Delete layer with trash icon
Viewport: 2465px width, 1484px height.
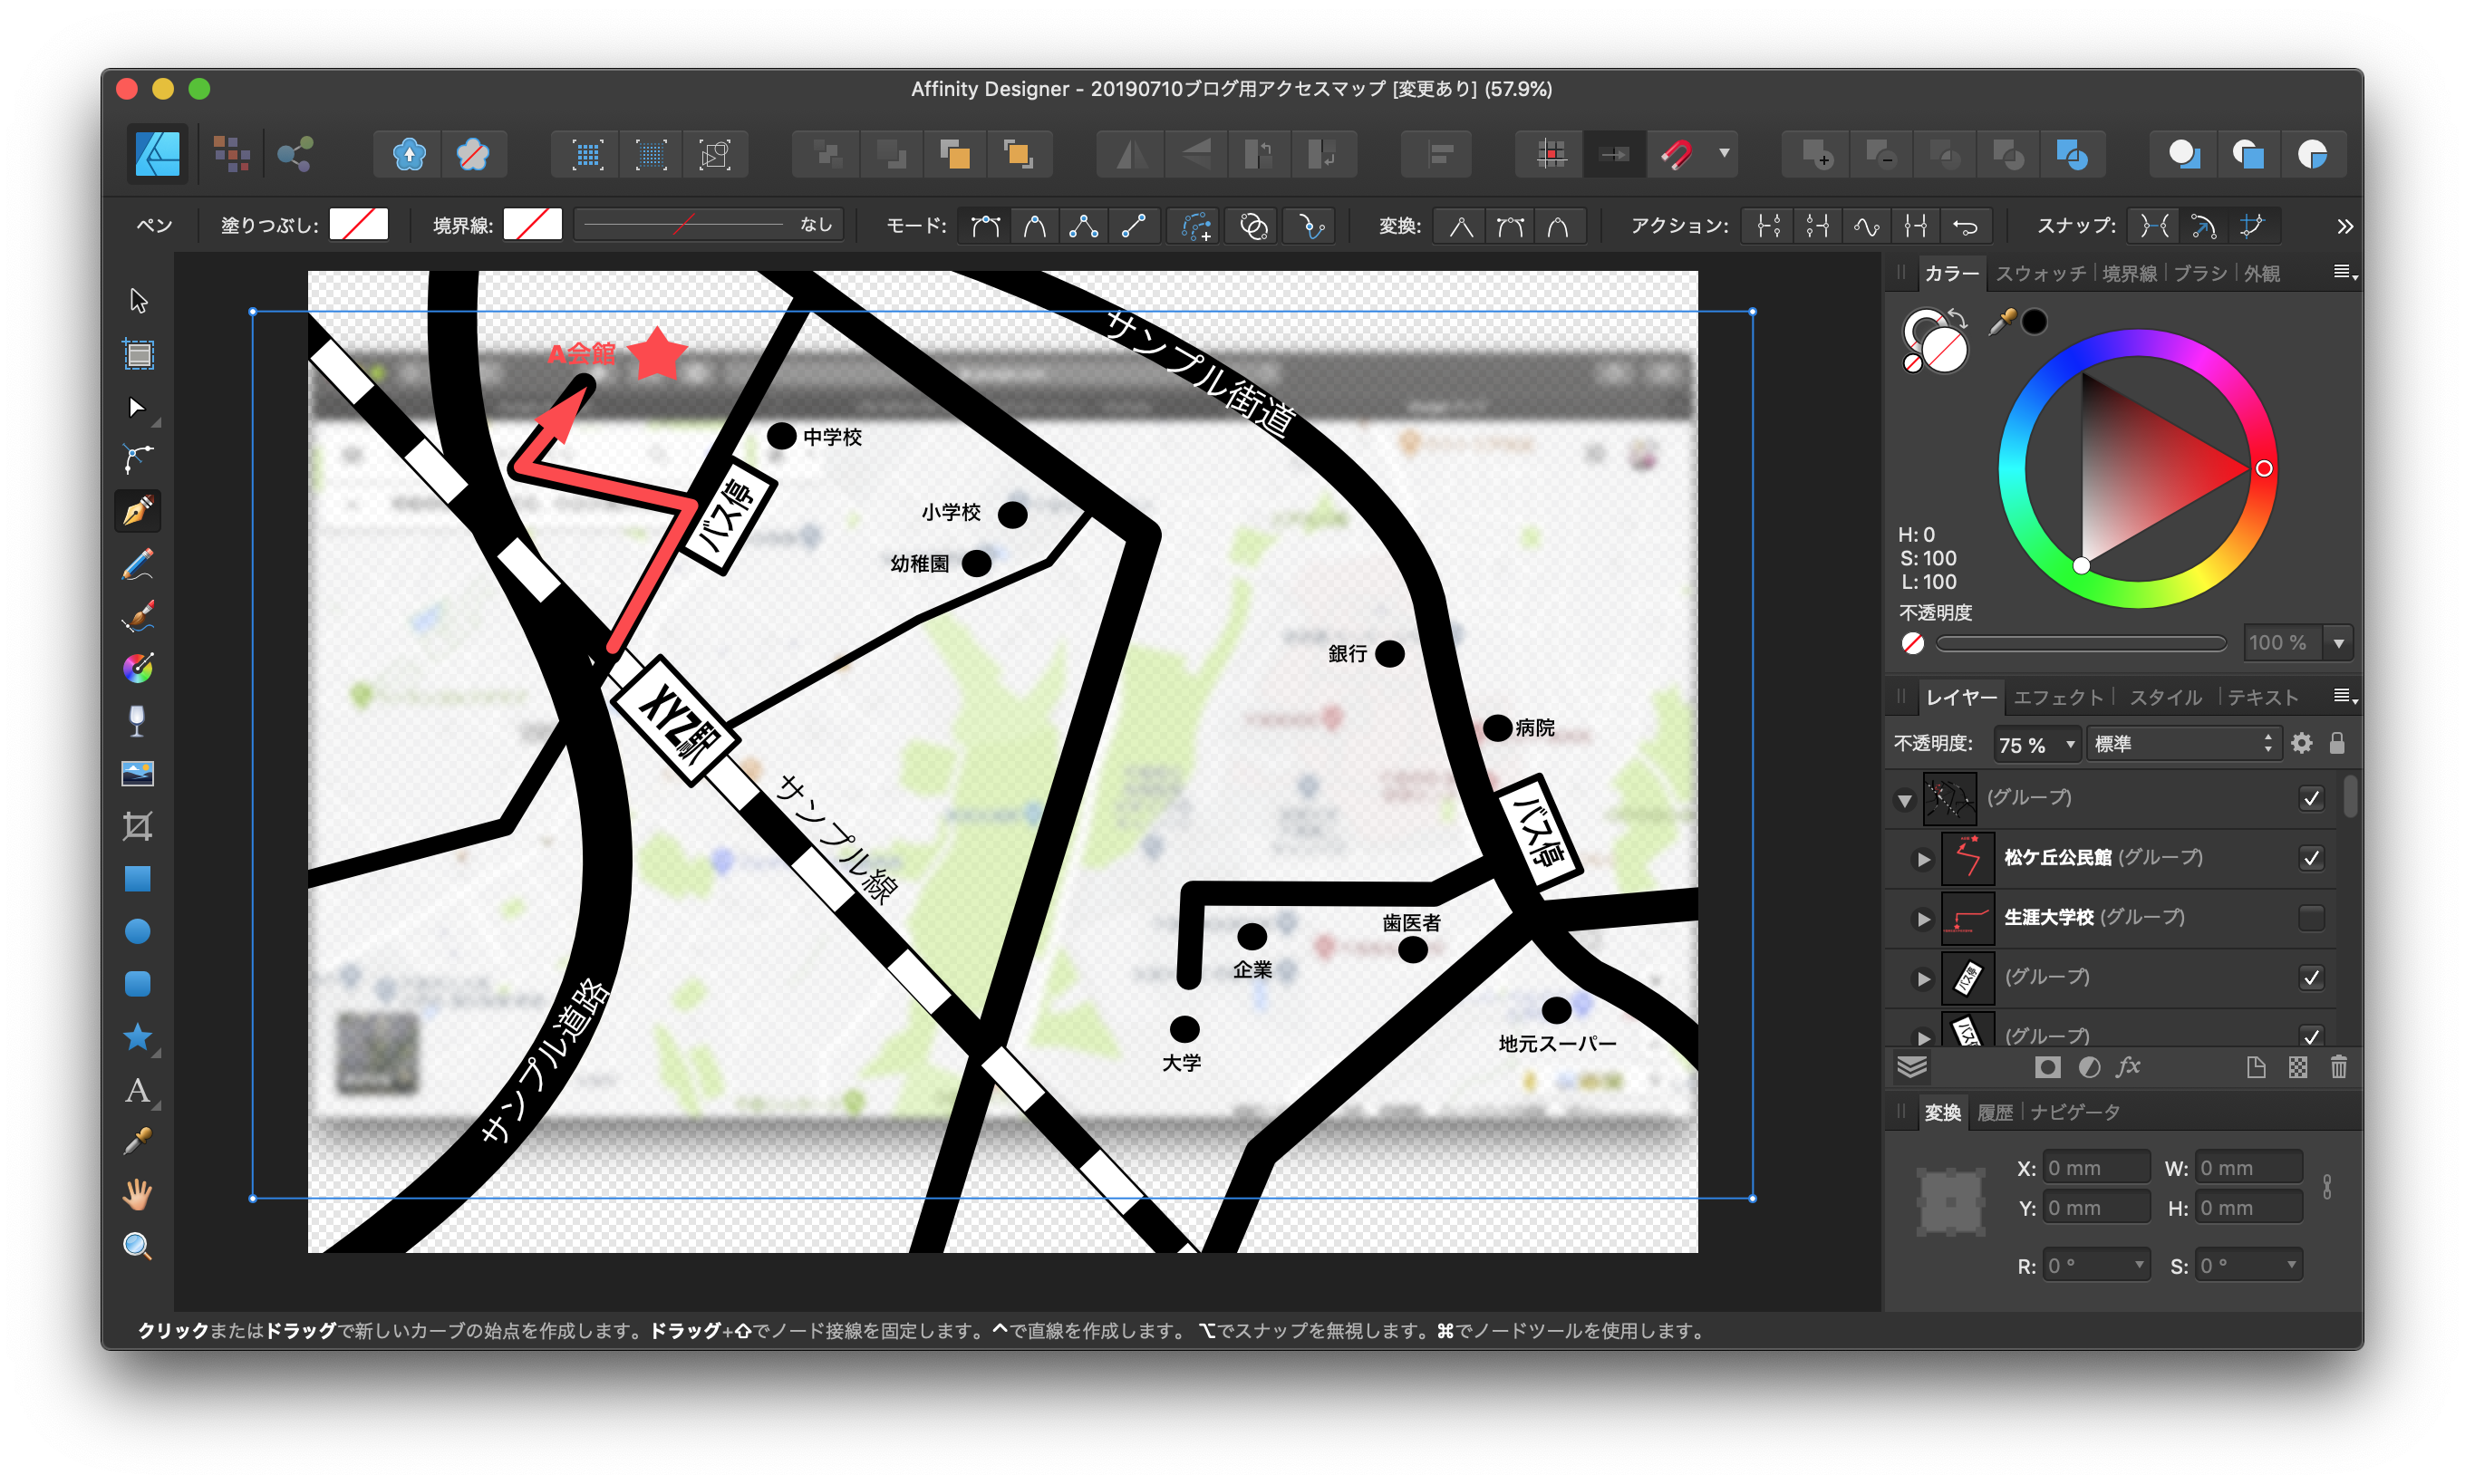pos(2338,1067)
